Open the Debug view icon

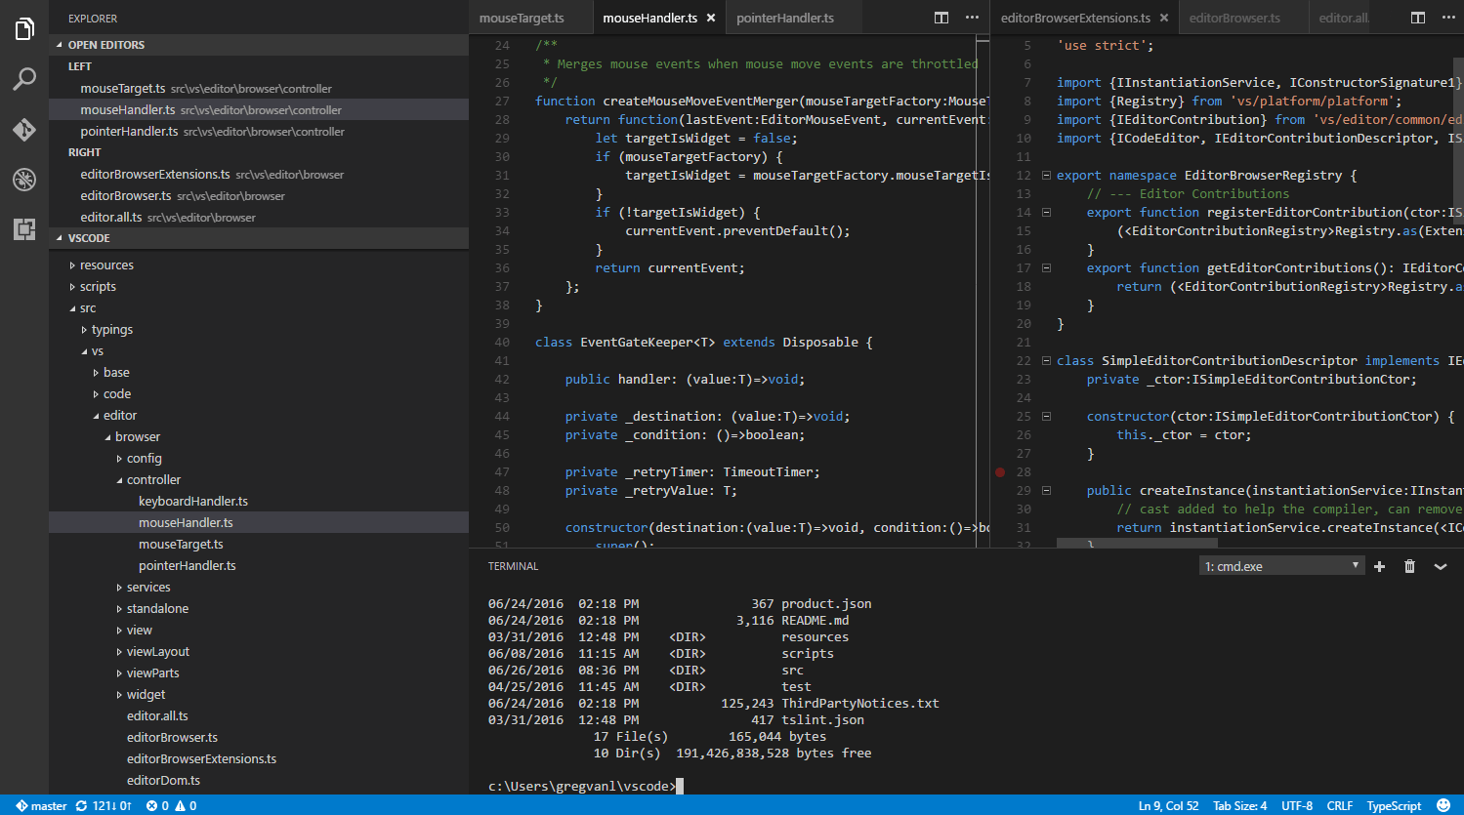(x=23, y=179)
